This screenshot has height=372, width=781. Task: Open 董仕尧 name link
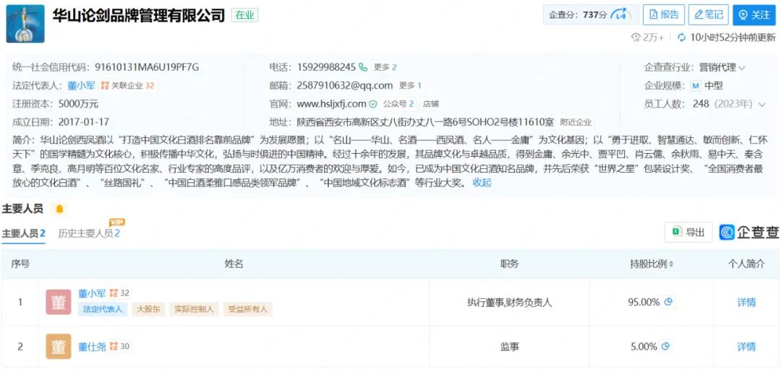(x=92, y=347)
